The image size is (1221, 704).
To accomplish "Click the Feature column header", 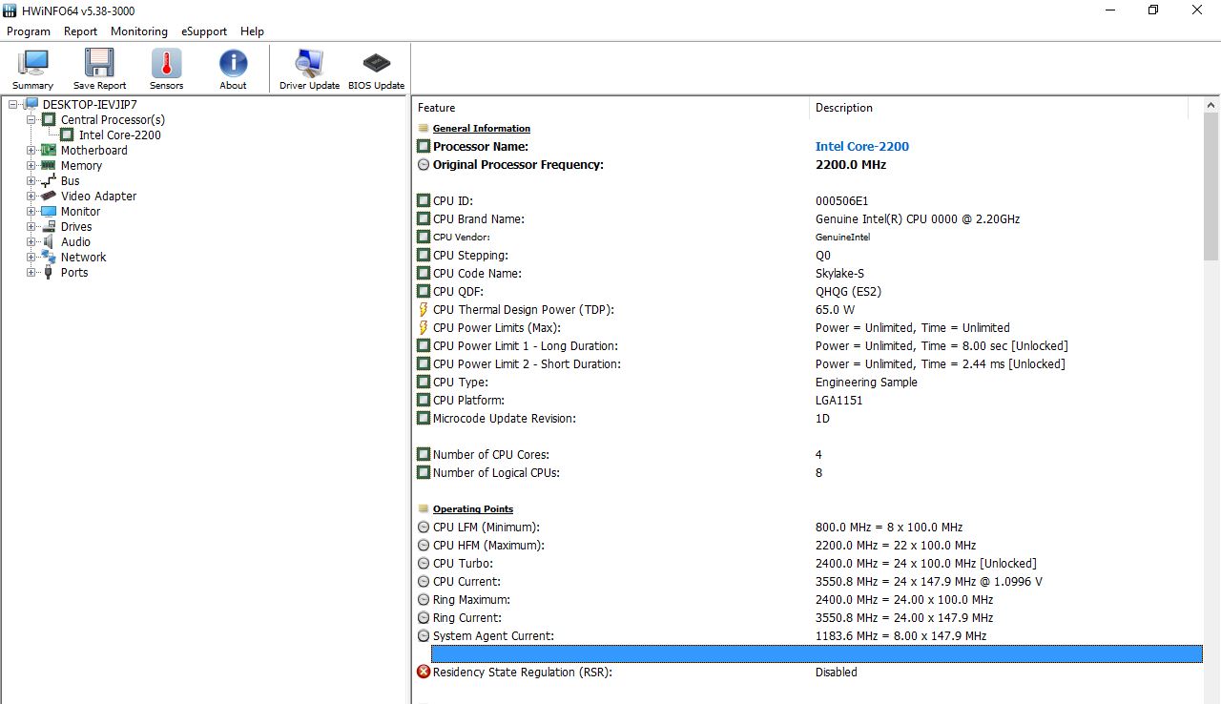I will [x=610, y=108].
